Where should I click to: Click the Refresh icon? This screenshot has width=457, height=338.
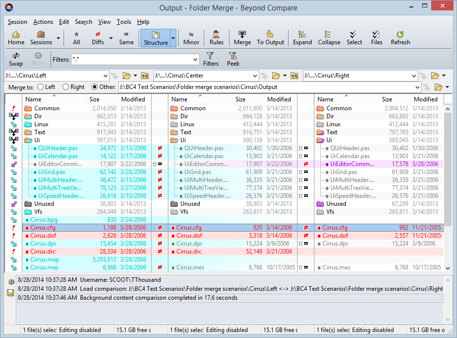tap(400, 37)
